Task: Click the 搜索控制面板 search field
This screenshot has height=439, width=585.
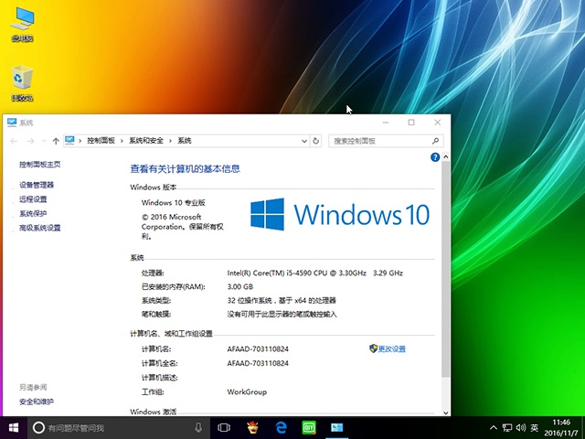Action: point(382,141)
